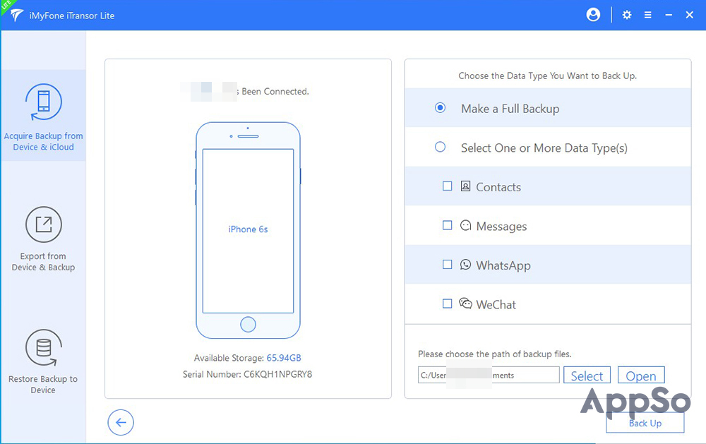Check the WhatsApp data type box
The width and height of the screenshot is (706, 444).
coord(447,265)
